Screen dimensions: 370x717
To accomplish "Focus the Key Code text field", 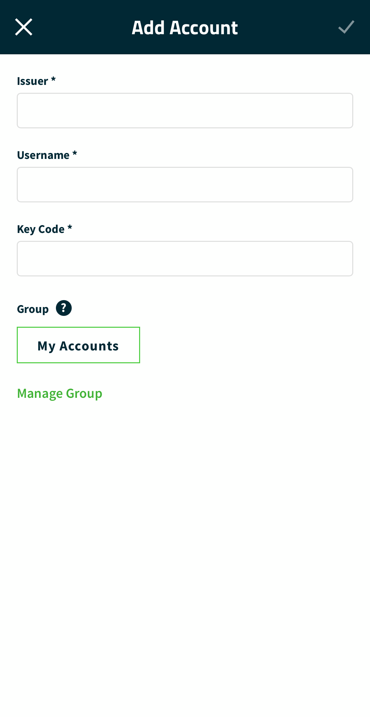I will (185, 259).
